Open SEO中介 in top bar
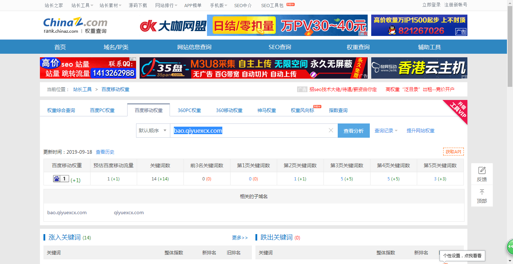Viewport: 513px width, 264px height. [x=243, y=5]
